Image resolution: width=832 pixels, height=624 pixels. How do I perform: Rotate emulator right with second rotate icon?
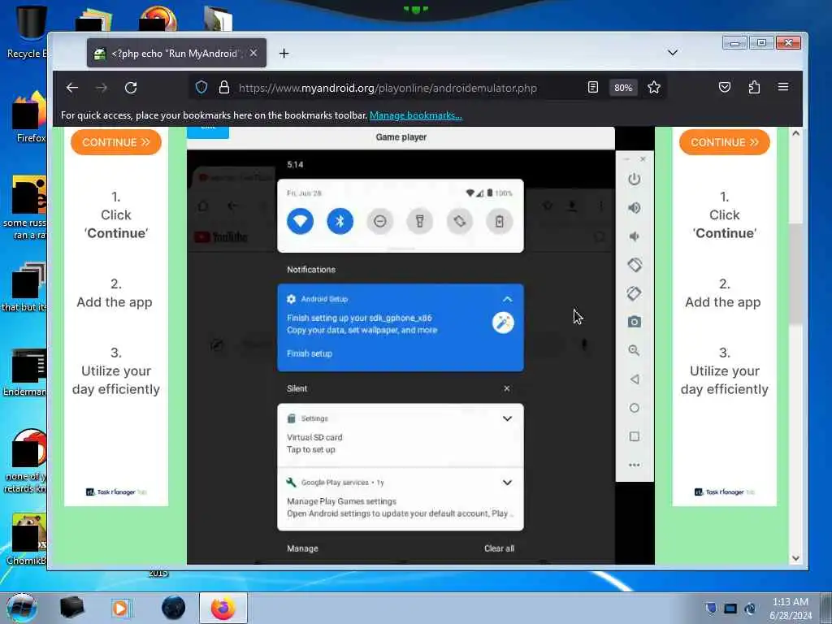coord(634,293)
